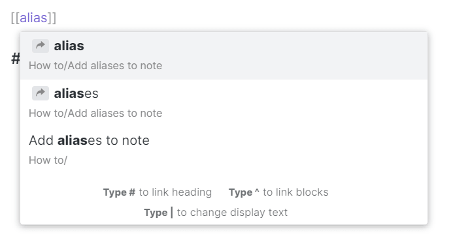Viewport: 453px width, 242px height.
Task: Click the opening double brackets before alias
Action: pos(15,18)
